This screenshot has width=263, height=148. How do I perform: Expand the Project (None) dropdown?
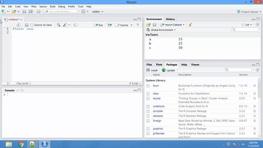(x=249, y=12)
